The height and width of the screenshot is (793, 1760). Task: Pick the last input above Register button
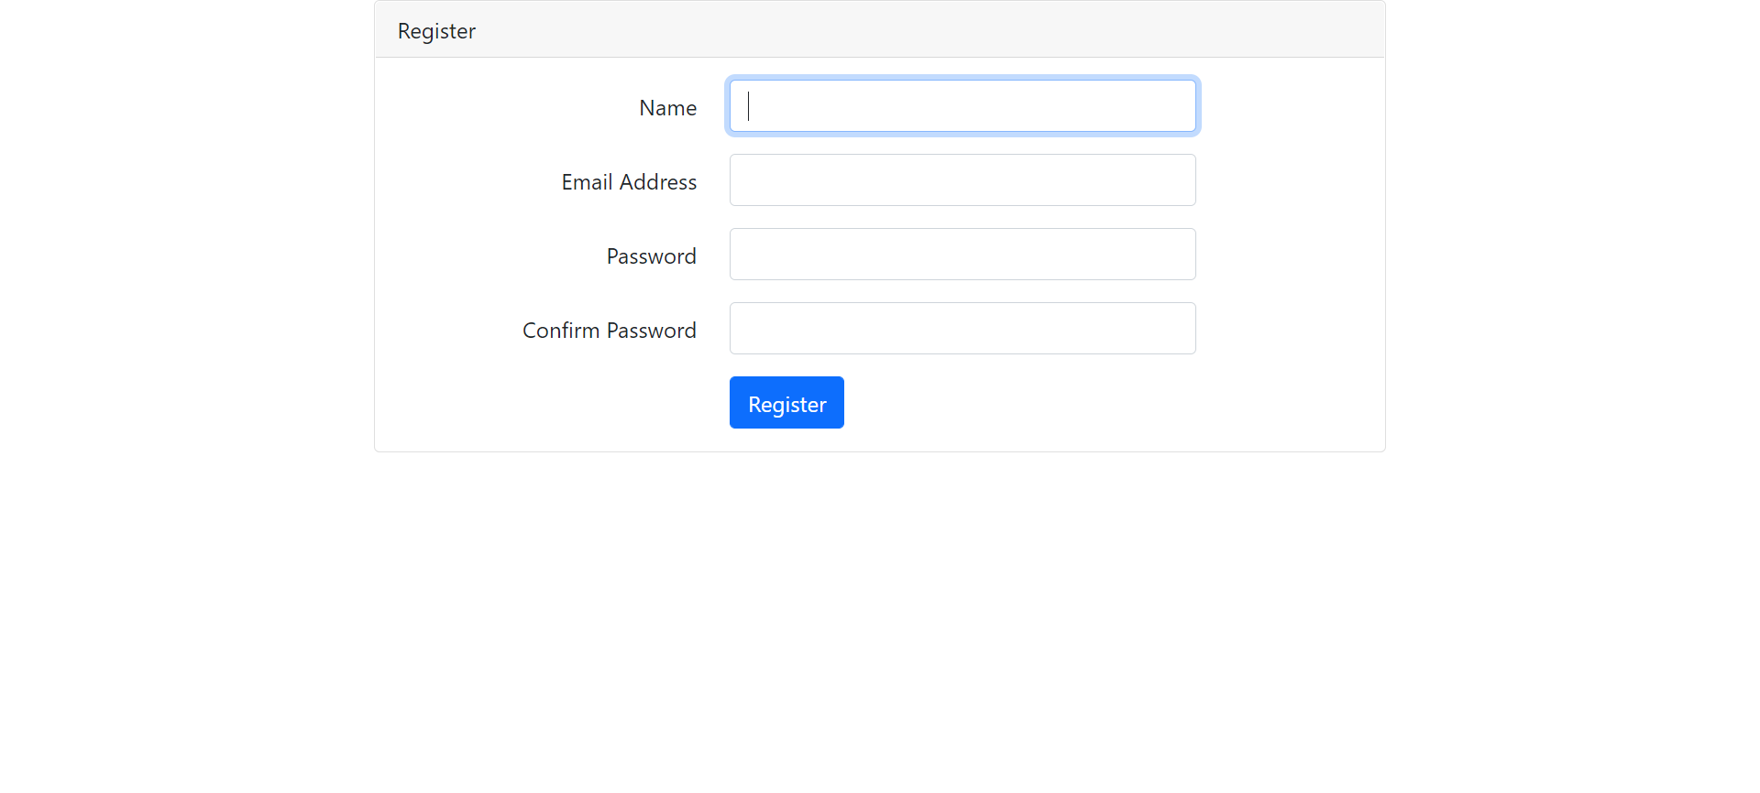[x=962, y=329]
